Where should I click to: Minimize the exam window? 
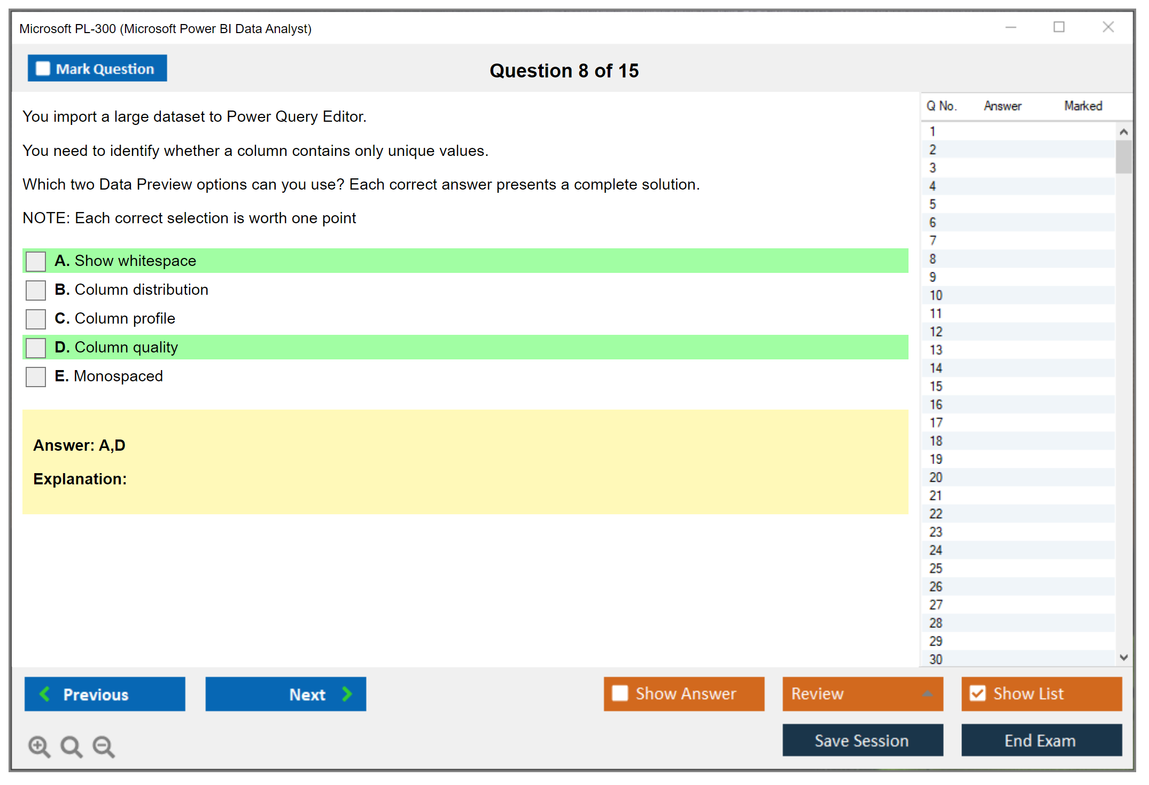1011,27
